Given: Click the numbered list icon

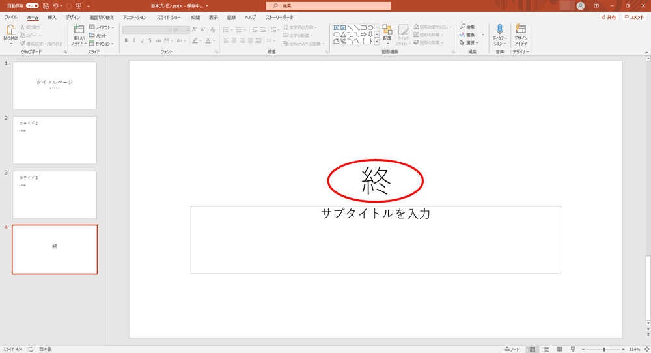Looking at the screenshot, I should coord(239,30).
